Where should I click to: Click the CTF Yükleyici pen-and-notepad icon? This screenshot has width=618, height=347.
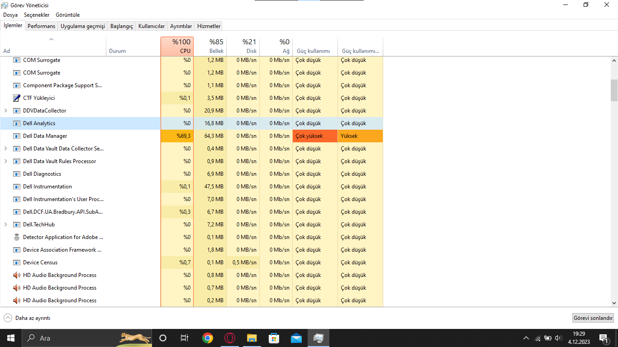coord(17,98)
